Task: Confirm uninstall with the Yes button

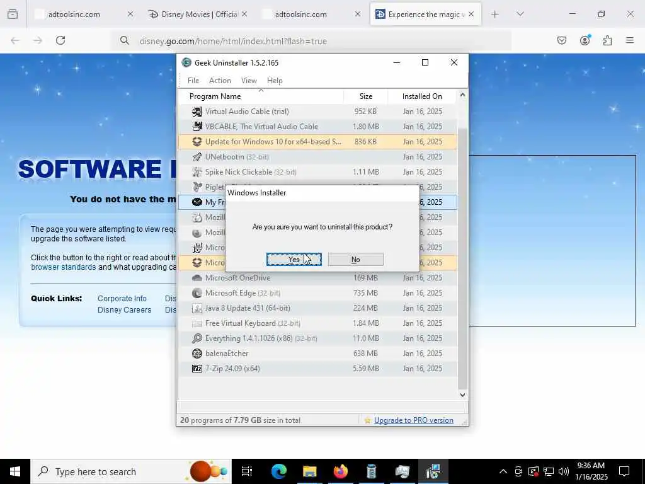Action: point(294,259)
